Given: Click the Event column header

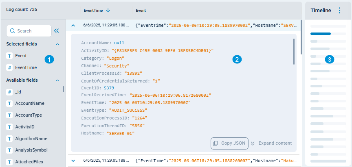Looking at the screenshot, I should pos(141,10).
